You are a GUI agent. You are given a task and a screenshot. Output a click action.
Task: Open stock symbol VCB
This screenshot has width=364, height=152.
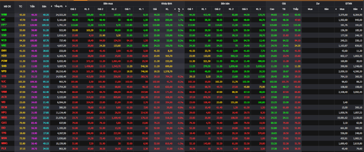pos(4,40)
